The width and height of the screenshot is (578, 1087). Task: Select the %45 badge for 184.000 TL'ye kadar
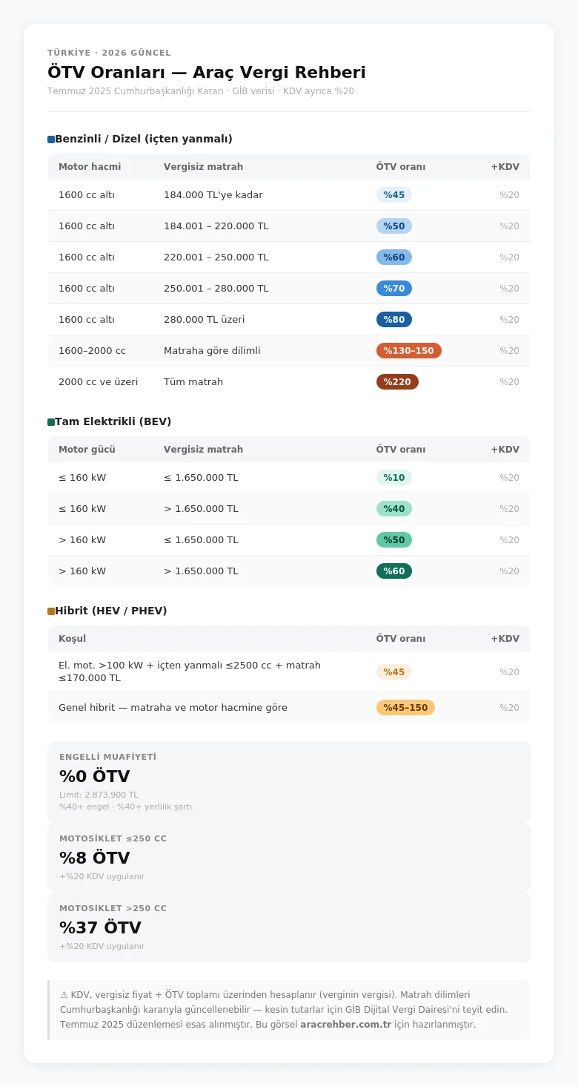[x=393, y=195]
